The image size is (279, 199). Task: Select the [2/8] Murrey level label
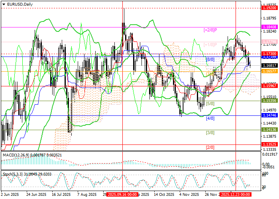click(x=210, y=147)
